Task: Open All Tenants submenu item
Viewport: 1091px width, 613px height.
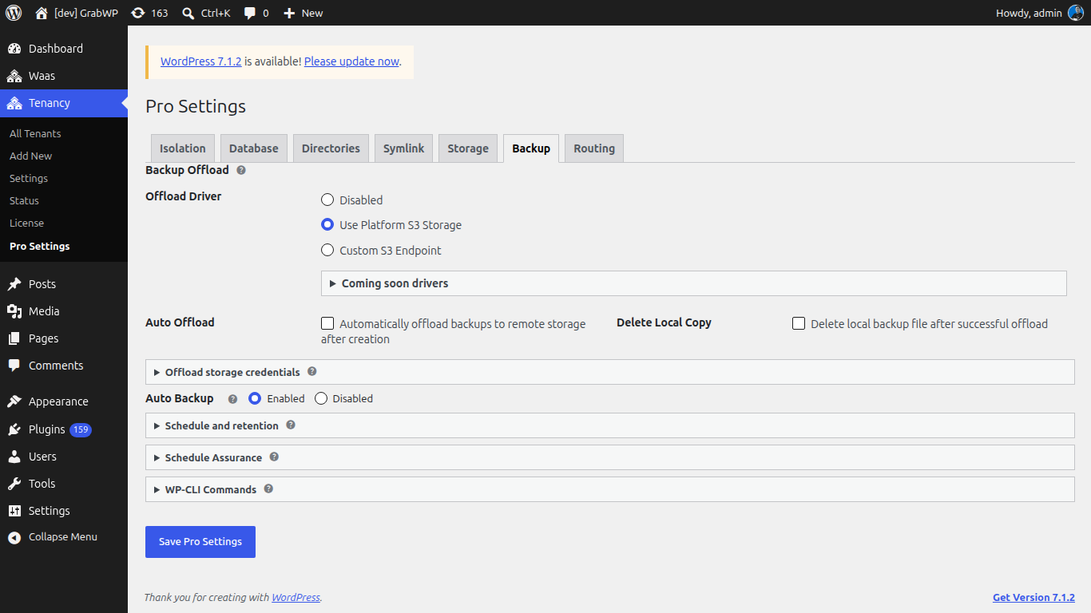Action: pos(35,133)
